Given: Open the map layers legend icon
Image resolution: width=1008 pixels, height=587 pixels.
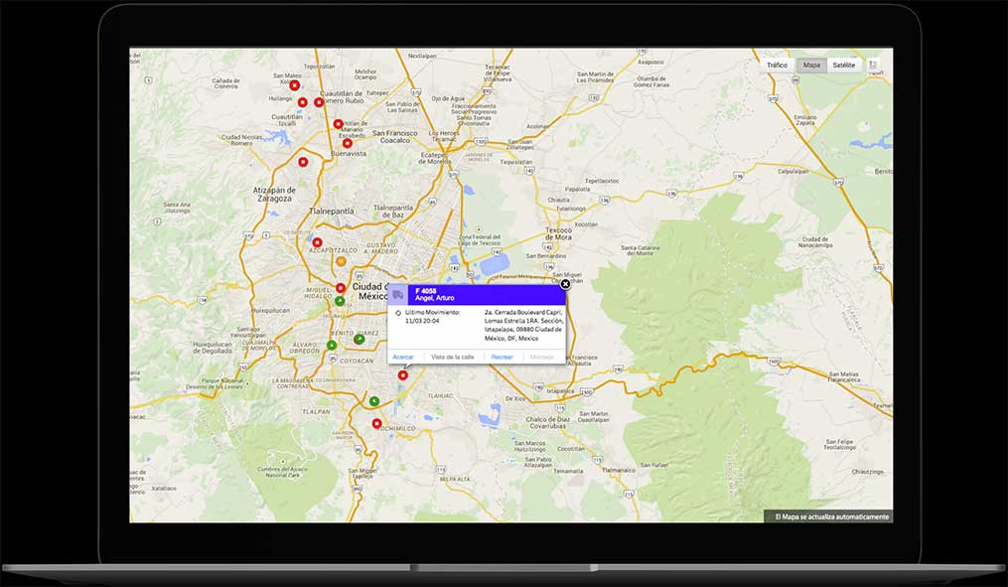Looking at the screenshot, I should [873, 65].
